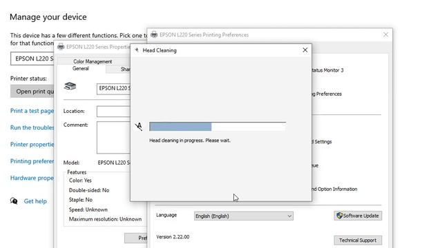The width and height of the screenshot is (442, 248).
Task: Click 'Head cleaning in progress. Please wait.' text
Action: pos(190,141)
